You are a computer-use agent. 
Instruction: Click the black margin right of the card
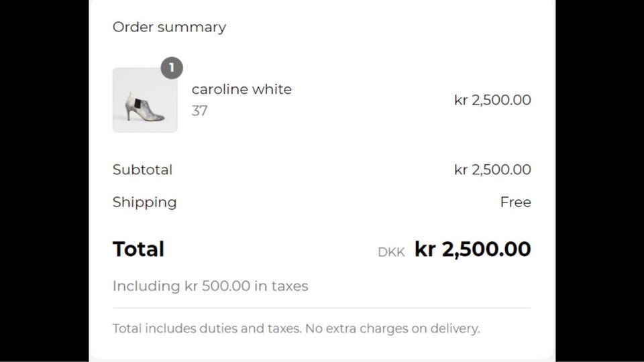tap(599, 181)
